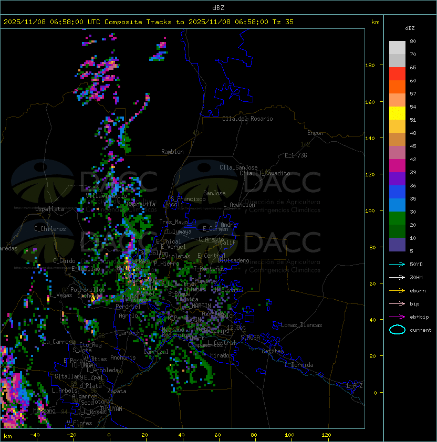Click the -40 tick on horizontal km axis
This screenshot has height=442, width=437.
[35, 435]
